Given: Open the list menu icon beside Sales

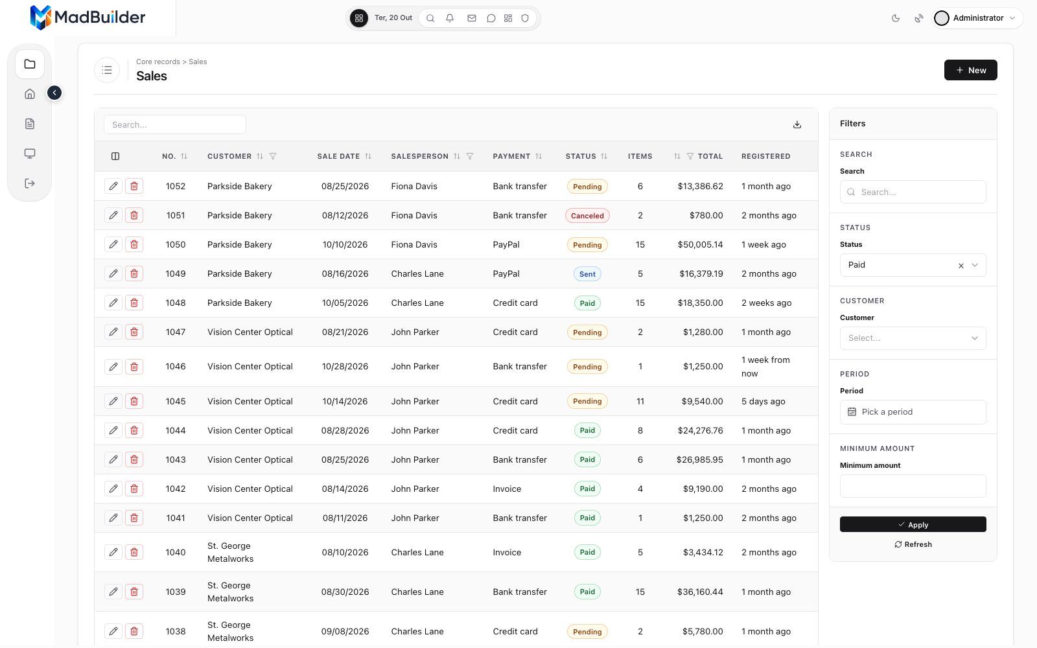Looking at the screenshot, I should (107, 70).
